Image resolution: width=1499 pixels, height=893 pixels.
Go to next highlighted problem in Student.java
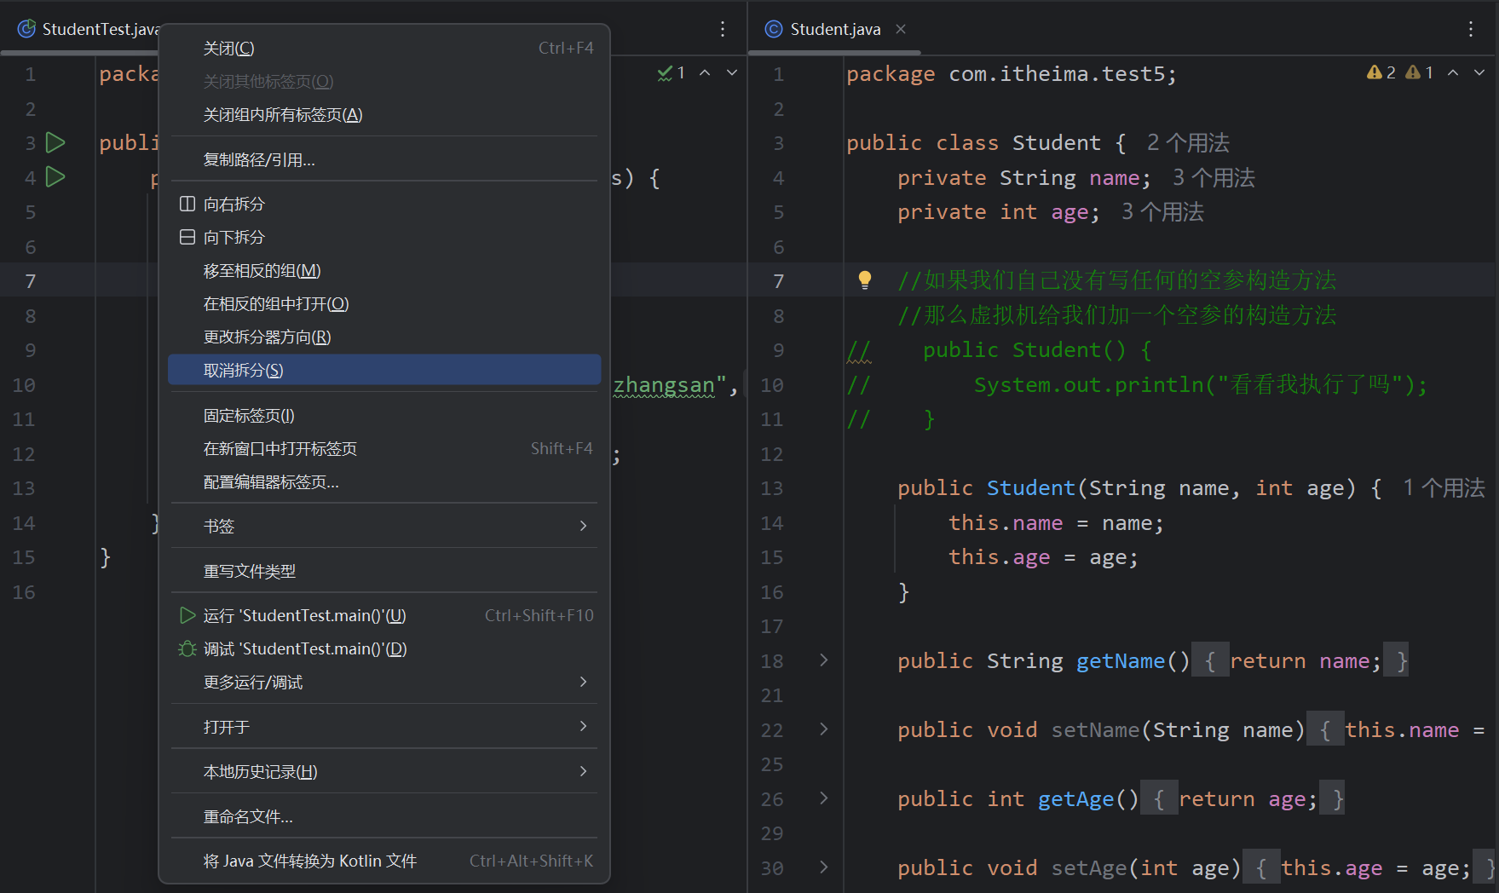(x=1479, y=72)
